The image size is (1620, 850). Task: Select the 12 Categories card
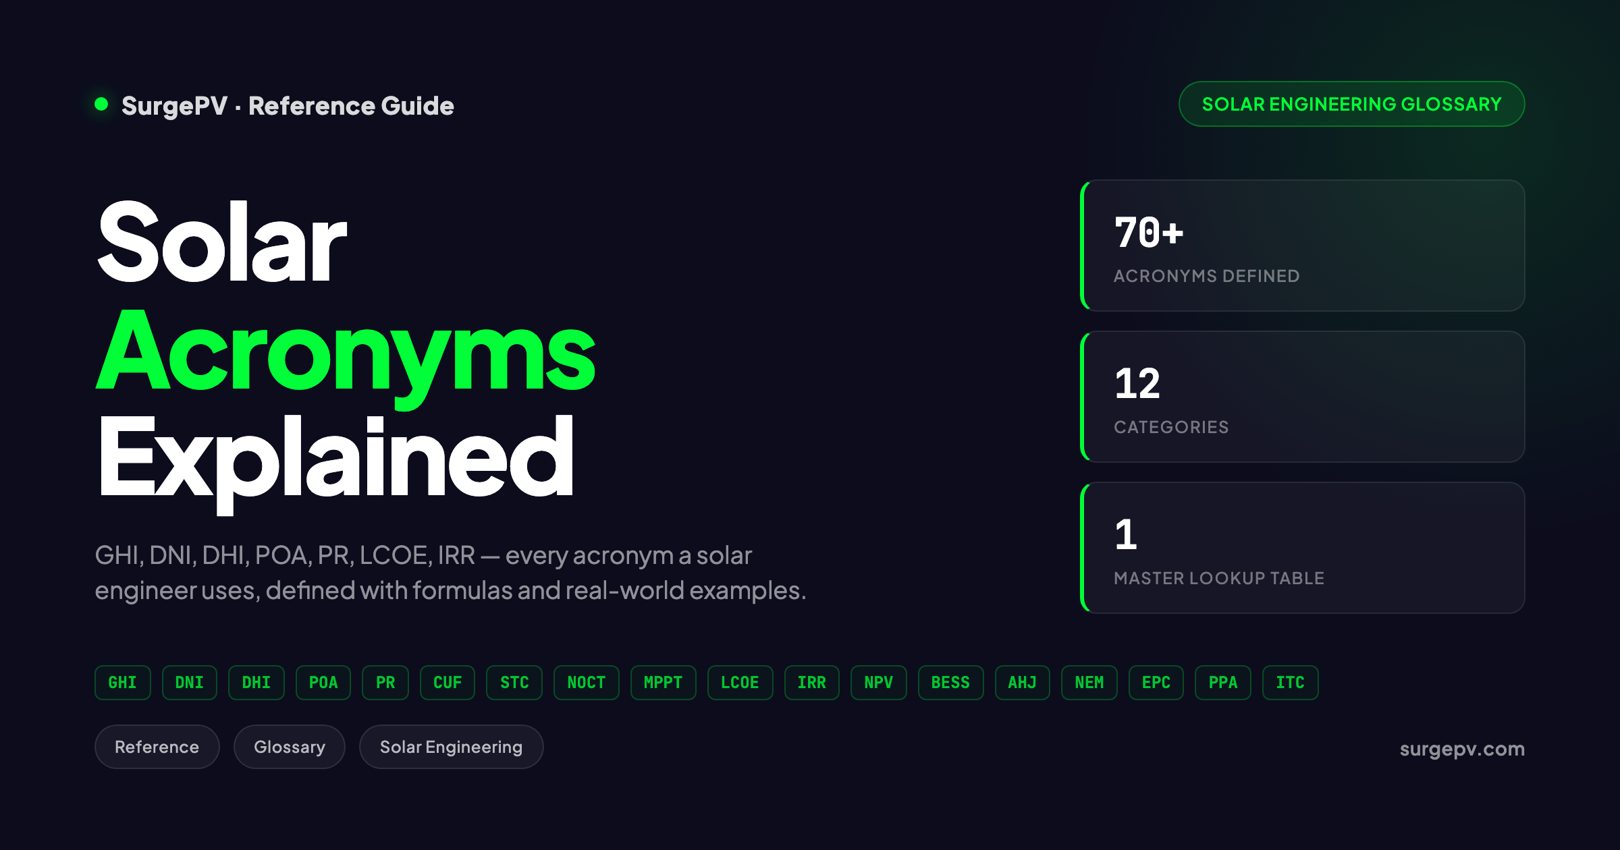point(1303,397)
